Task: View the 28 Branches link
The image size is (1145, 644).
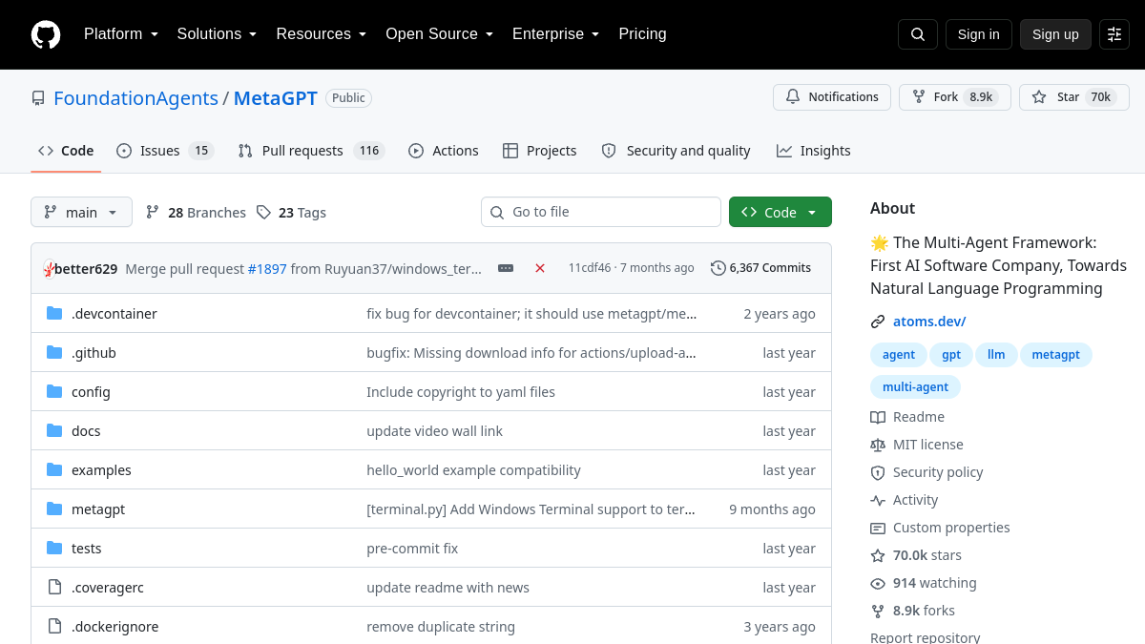Action: pos(196,213)
